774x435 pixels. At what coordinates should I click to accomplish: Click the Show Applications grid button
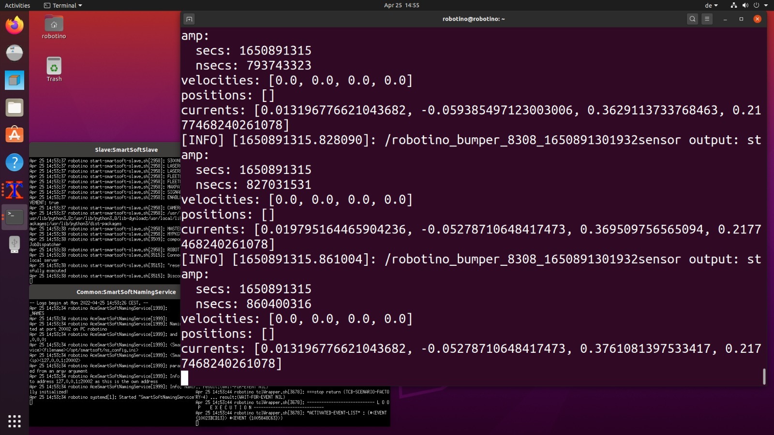(15, 421)
